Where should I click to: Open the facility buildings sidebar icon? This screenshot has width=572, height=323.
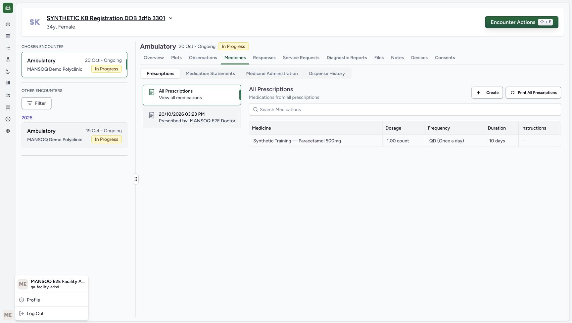click(8, 24)
